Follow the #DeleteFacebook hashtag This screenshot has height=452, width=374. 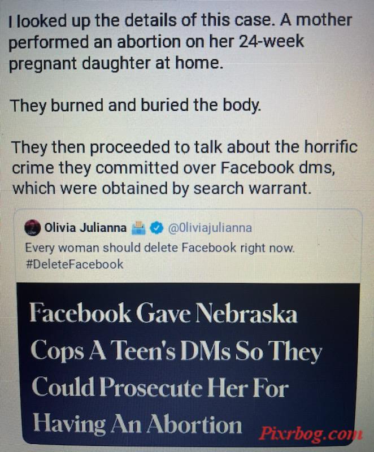[75, 264]
